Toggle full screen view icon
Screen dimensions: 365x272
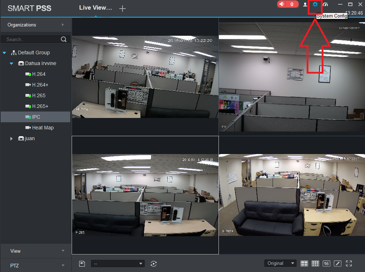pos(349,263)
